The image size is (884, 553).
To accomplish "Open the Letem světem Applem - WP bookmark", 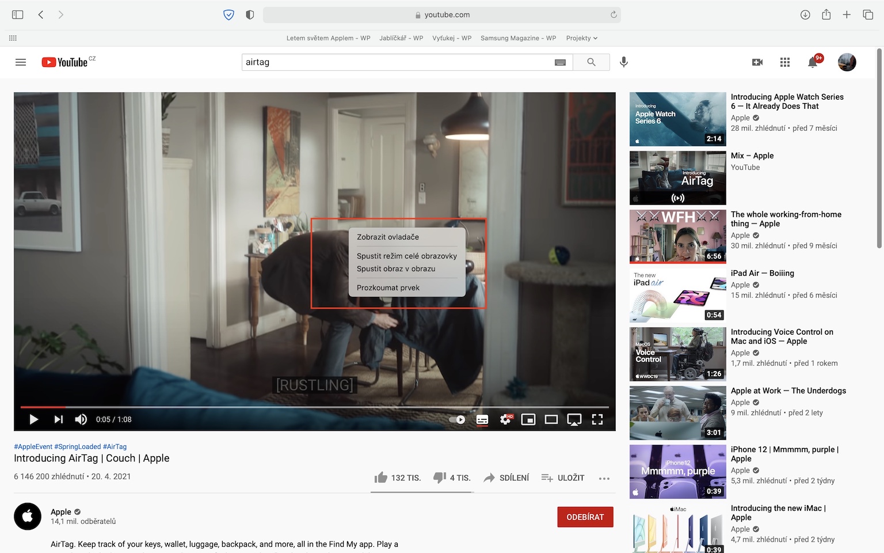I will point(329,38).
